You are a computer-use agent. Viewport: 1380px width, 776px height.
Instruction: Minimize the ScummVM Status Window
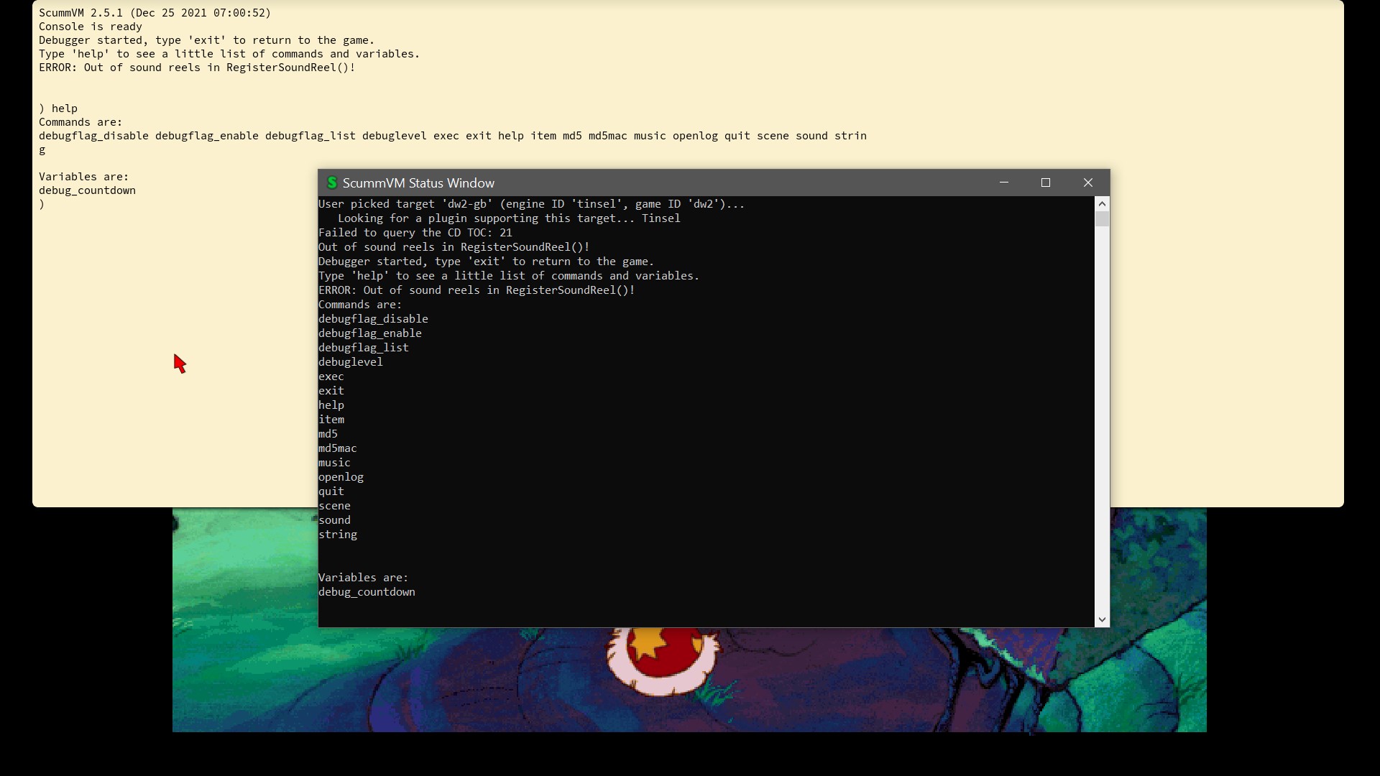pos(1004,183)
